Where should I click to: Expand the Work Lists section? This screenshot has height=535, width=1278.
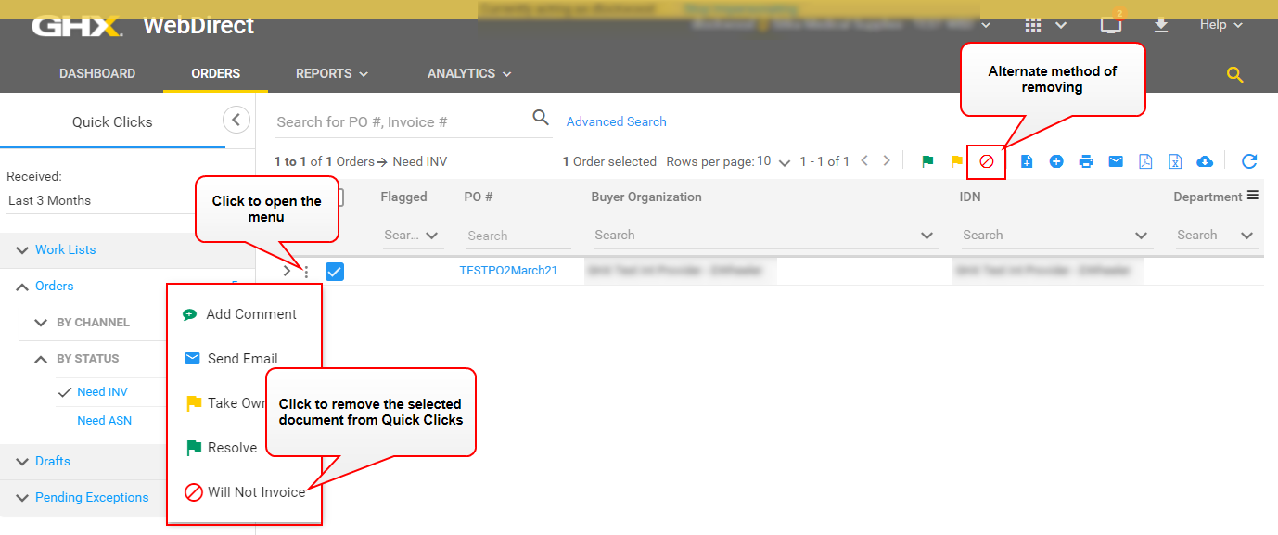point(65,249)
